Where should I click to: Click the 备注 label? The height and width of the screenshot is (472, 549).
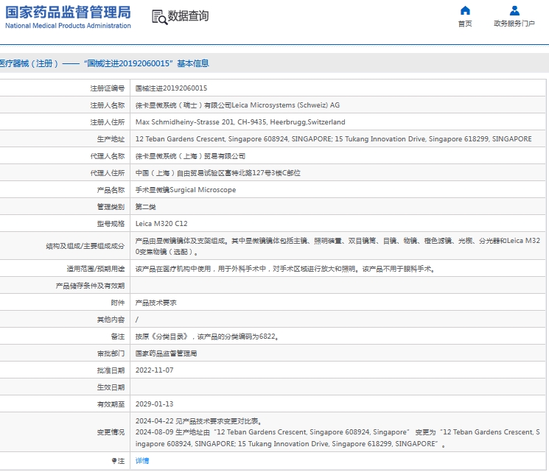pos(118,337)
